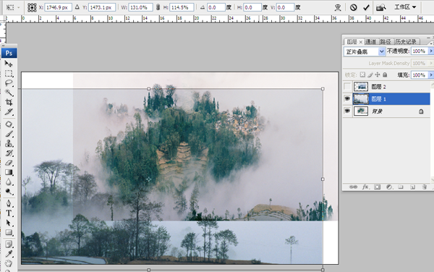Open the 工作区 workspace dropdown
Viewport: 434px width, 272px height.
pyautogui.click(x=405, y=7)
